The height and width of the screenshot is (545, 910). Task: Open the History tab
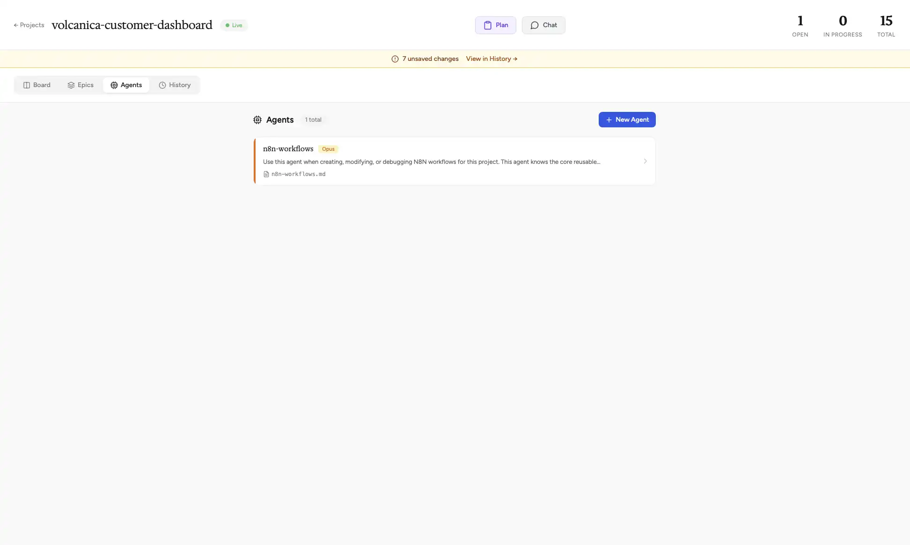tap(175, 85)
